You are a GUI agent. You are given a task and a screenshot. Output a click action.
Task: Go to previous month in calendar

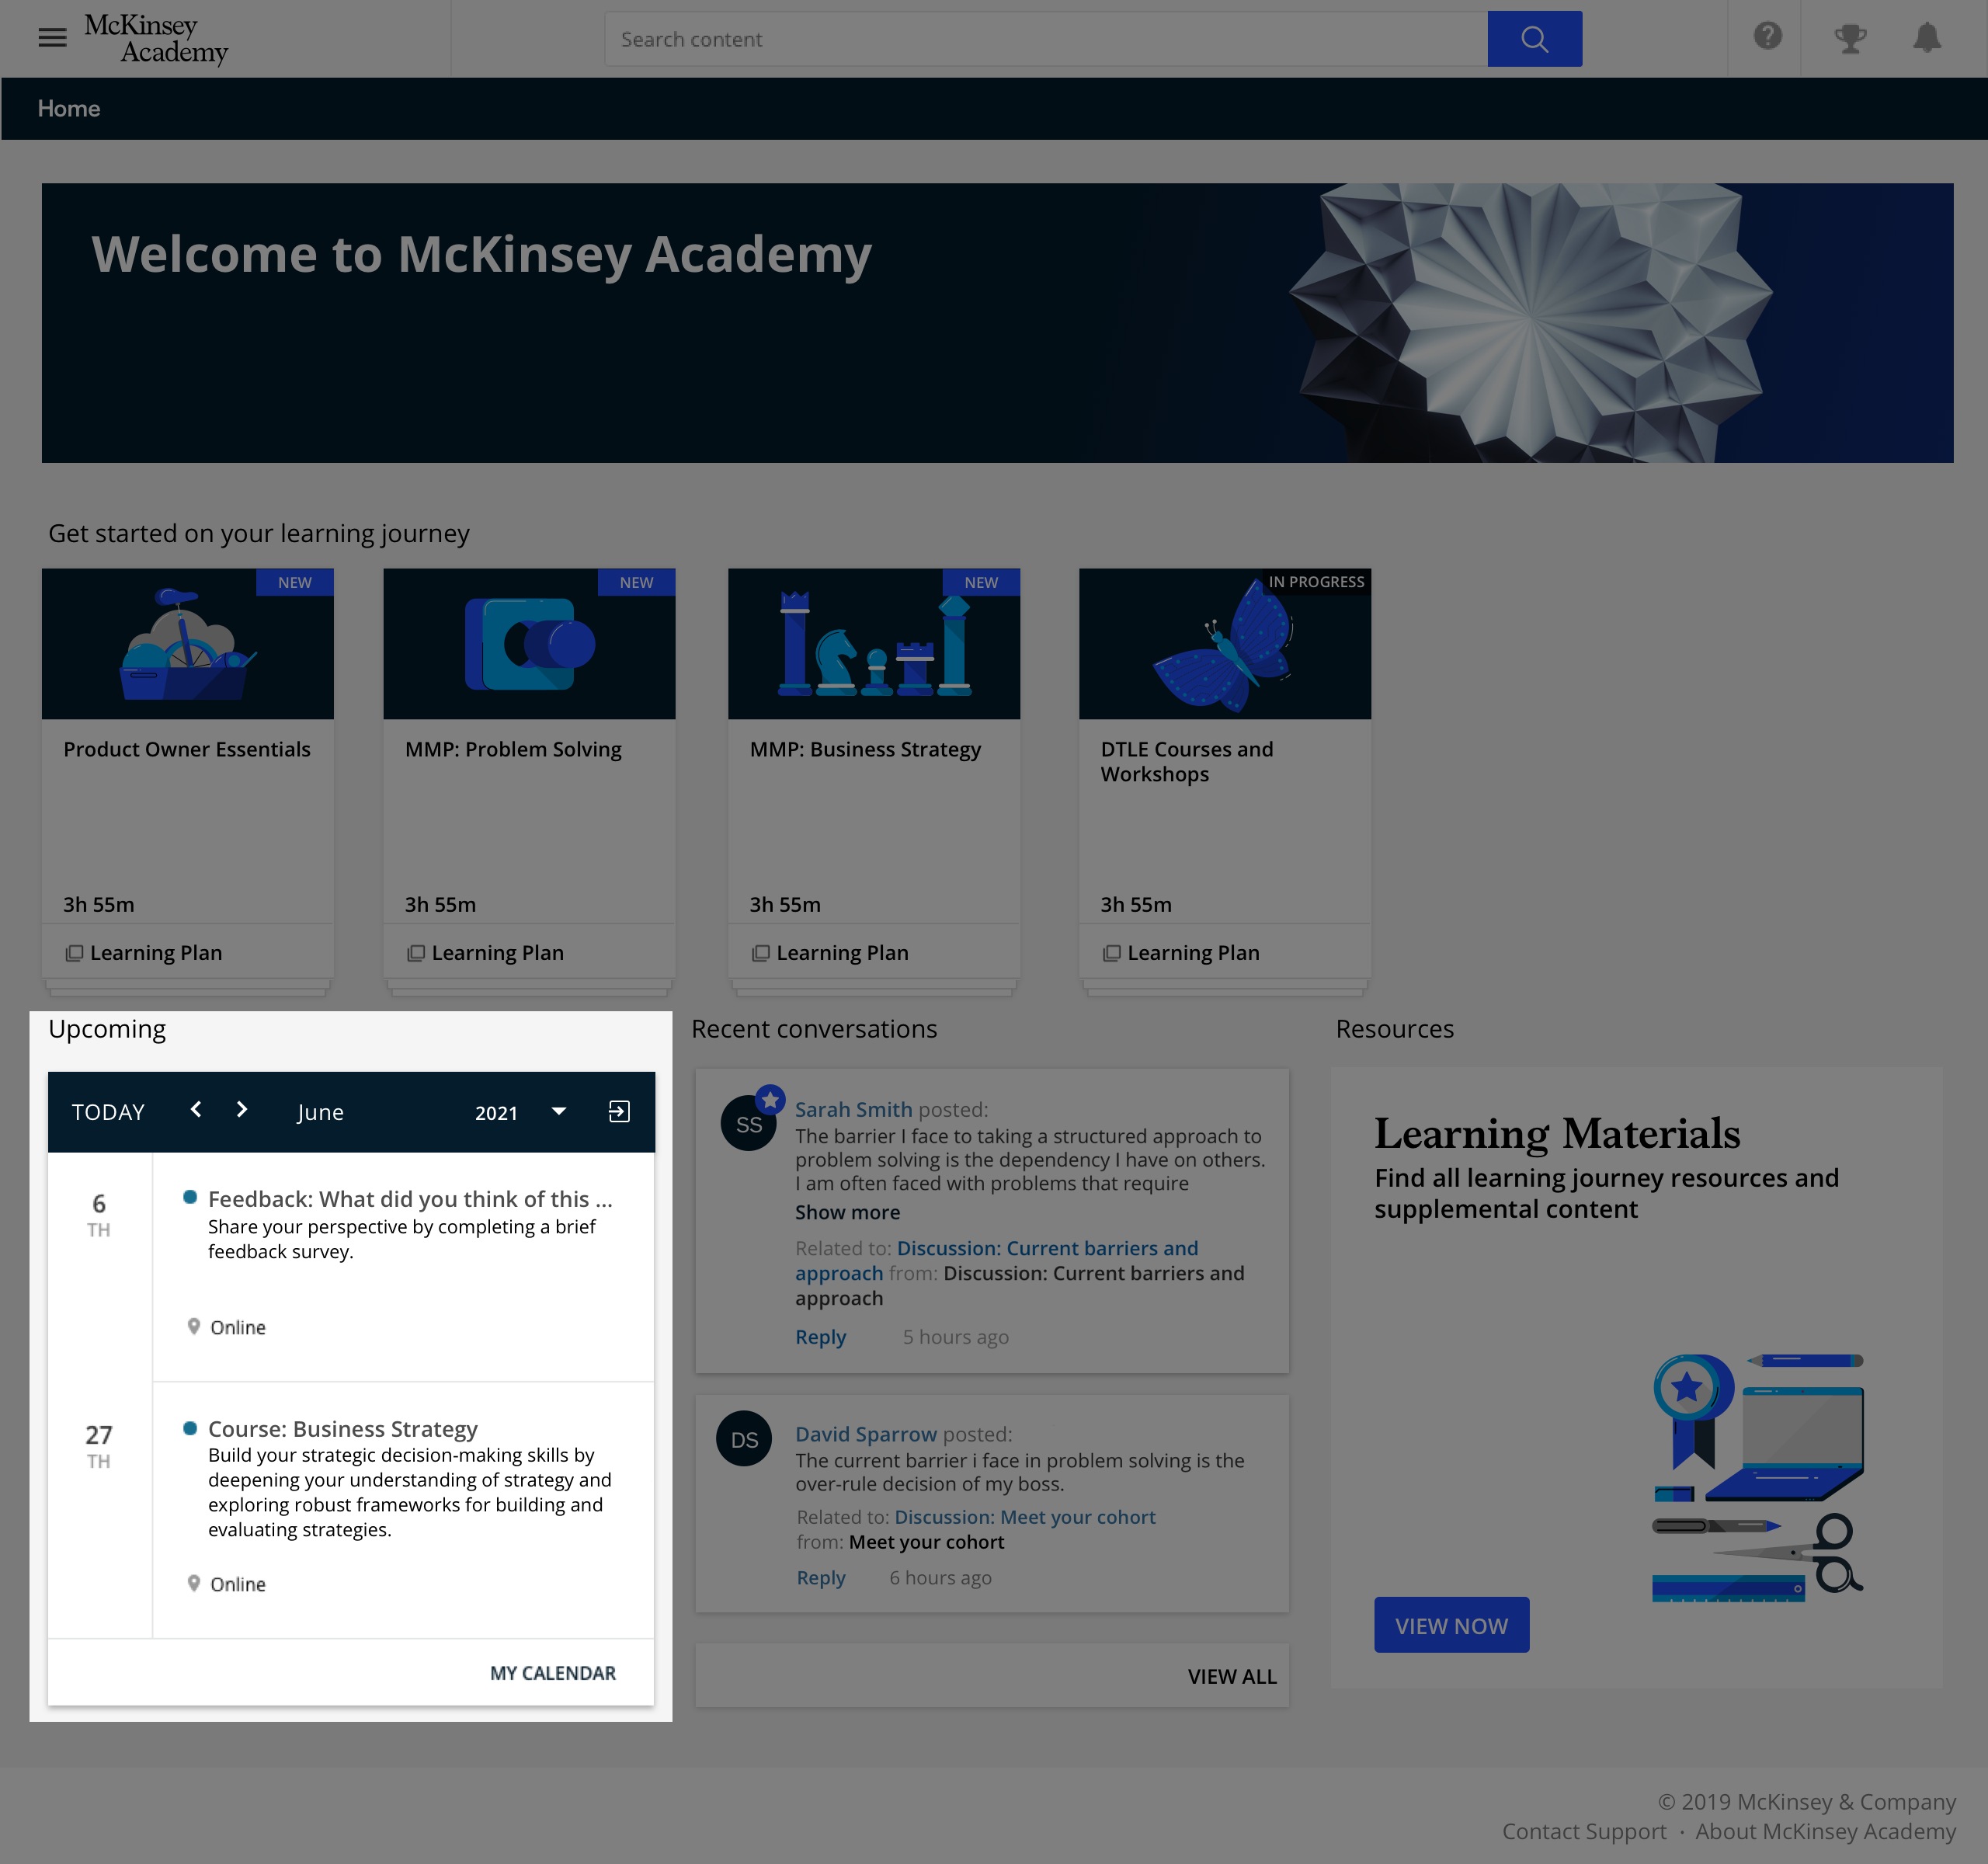click(196, 1109)
